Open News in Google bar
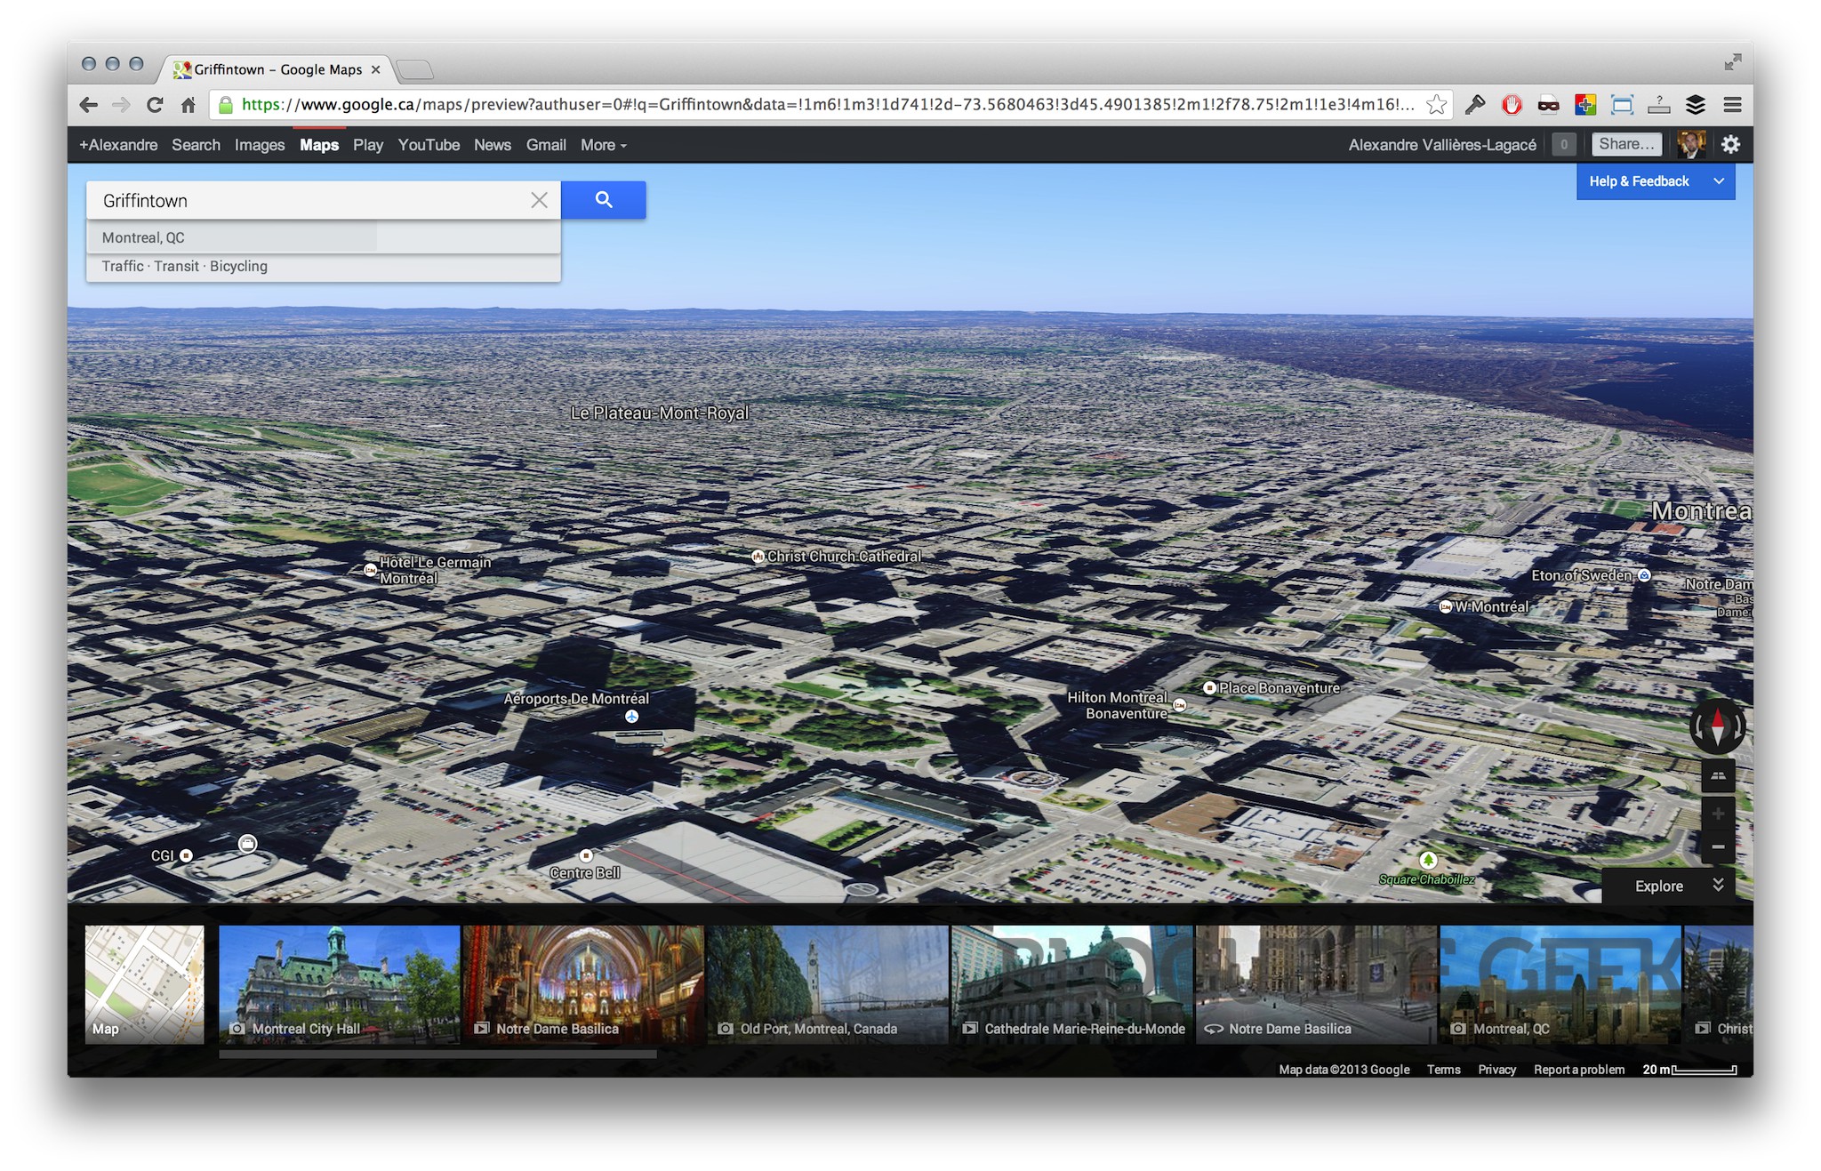Image resolution: width=1821 pixels, height=1171 pixels. click(x=493, y=145)
